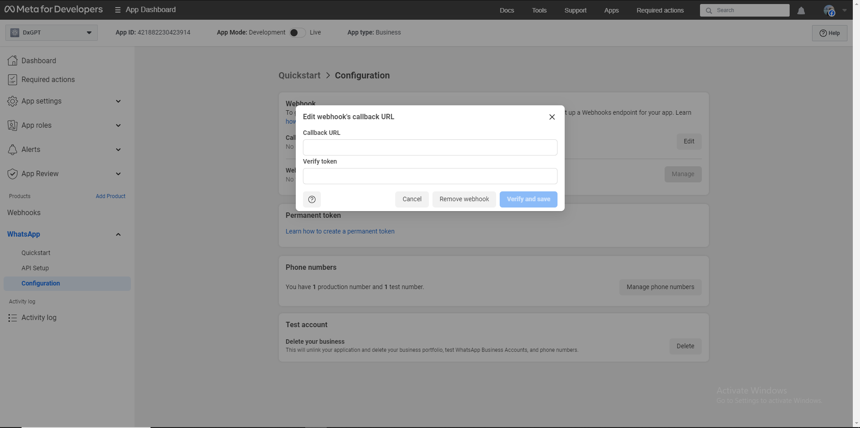Screen dimensions: 860x428
Task: Click the Callback URL input field
Action: 430,147
